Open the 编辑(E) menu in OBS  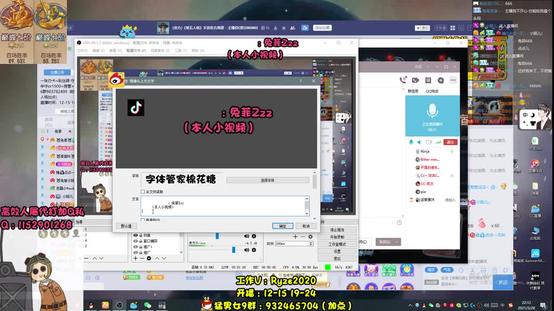coord(98,51)
